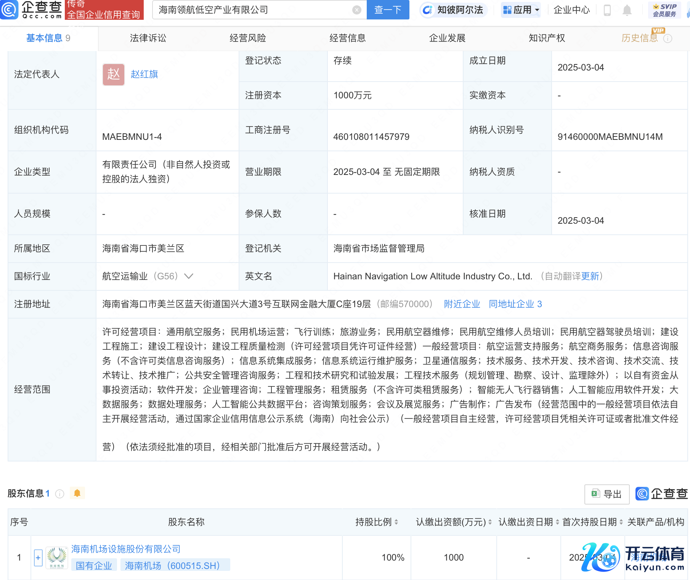This screenshot has height=580, width=690.
Task: Open the mobile phone app icon
Action: pos(607,10)
